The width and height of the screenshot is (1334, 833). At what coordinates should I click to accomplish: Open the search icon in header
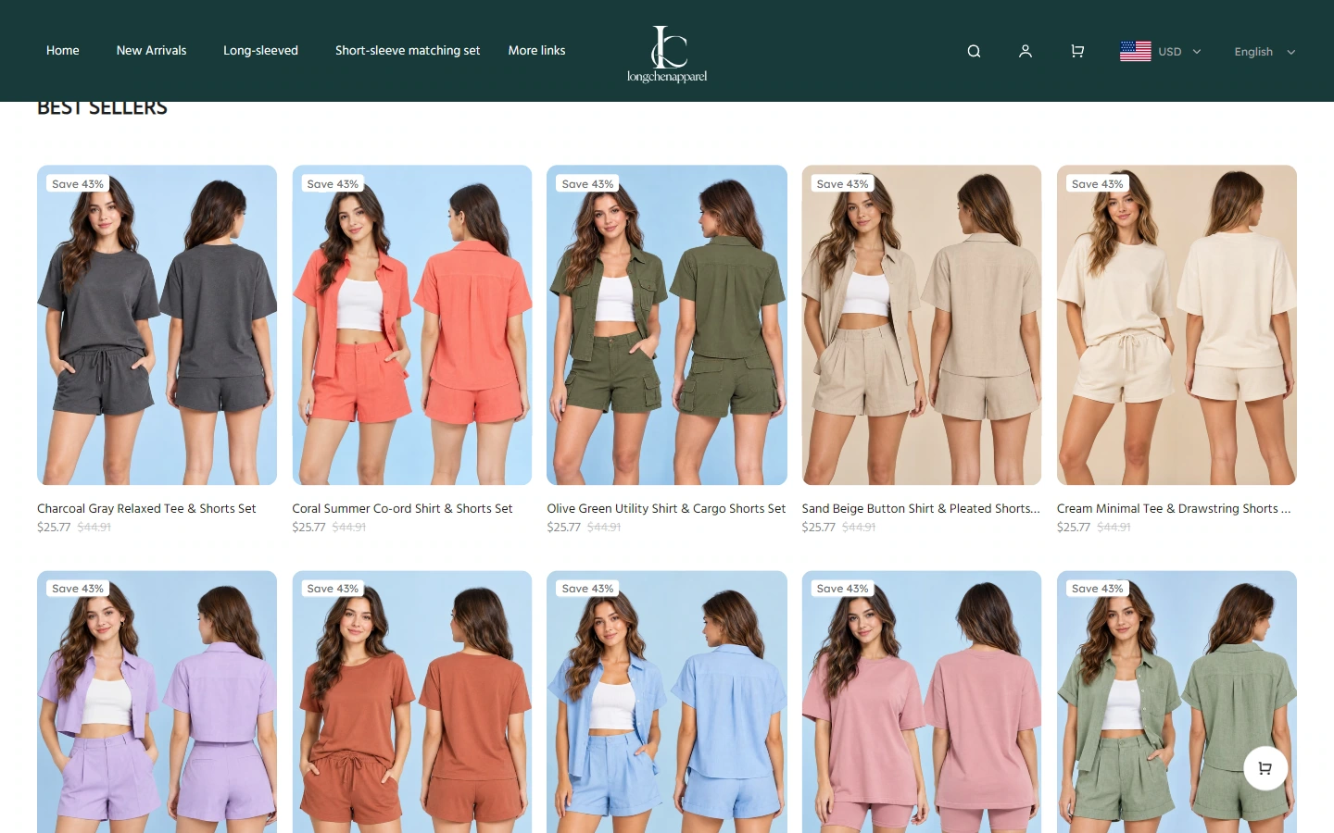coord(974,51)
